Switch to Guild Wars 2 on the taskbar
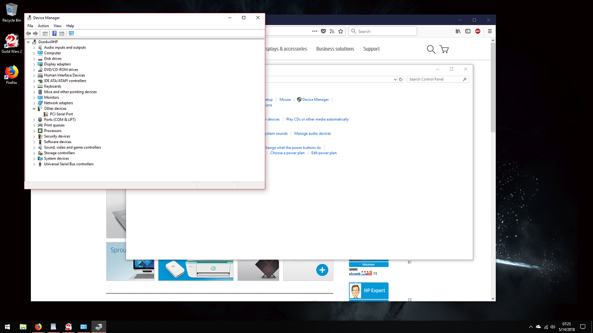The height and width of the screenshot is (333, 593). 68,327
